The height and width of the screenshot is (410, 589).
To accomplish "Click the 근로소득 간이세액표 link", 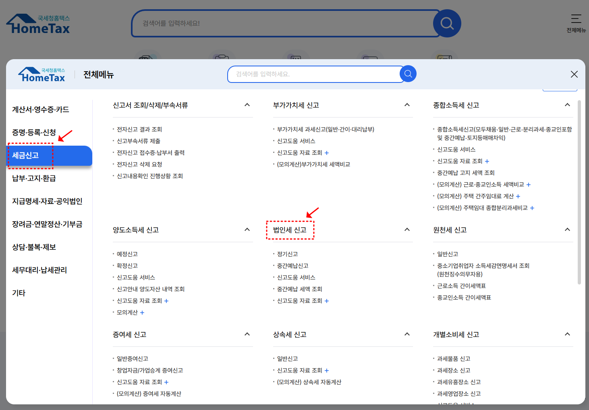I will click(461, 285).
